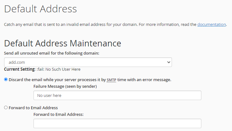
Task: Click the Default Address Maintenance heading
Action: coord(63,43)
